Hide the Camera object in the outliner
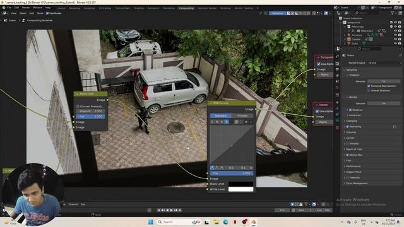The width and height of the screenshot is (404, 227). (395, 39)
